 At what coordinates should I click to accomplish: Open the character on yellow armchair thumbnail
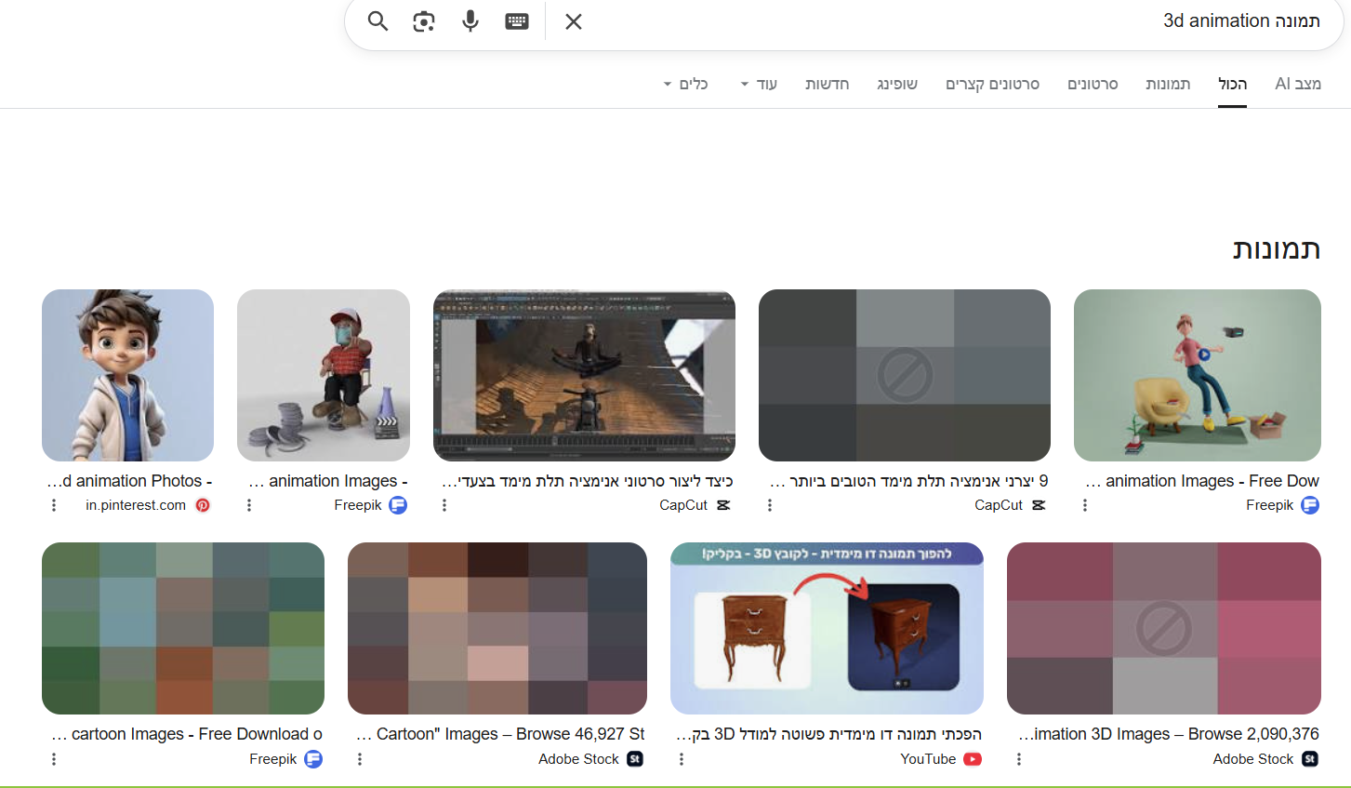(x=1198, y=375)
